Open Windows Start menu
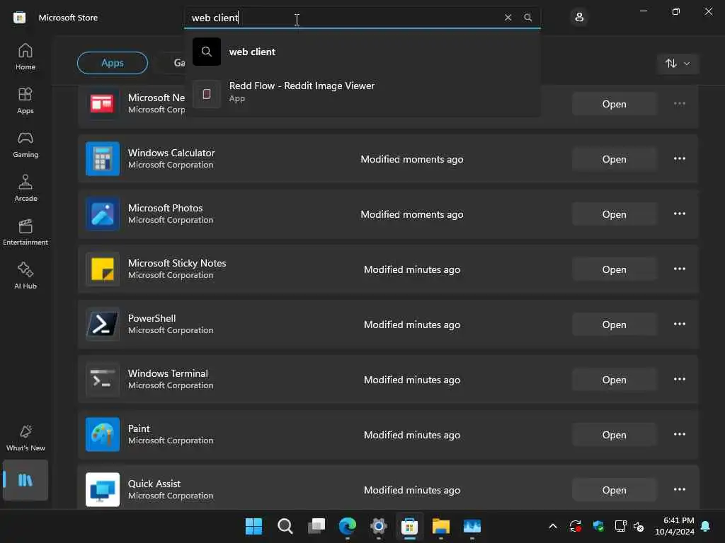 [x=253, y=526]
